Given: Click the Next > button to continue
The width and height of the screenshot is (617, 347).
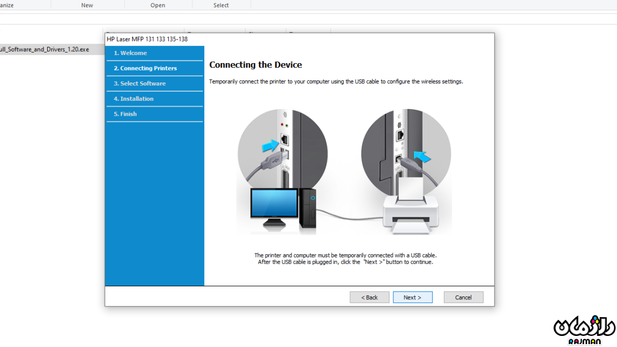Looking at the screenshot, I should pos(413,297).
